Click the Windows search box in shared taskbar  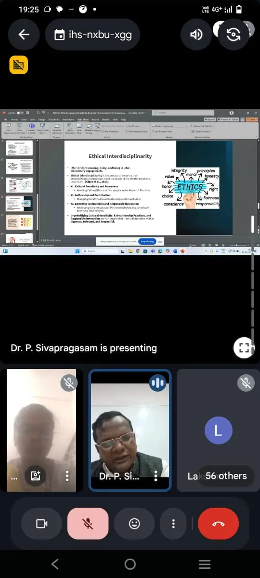point(99,251)
